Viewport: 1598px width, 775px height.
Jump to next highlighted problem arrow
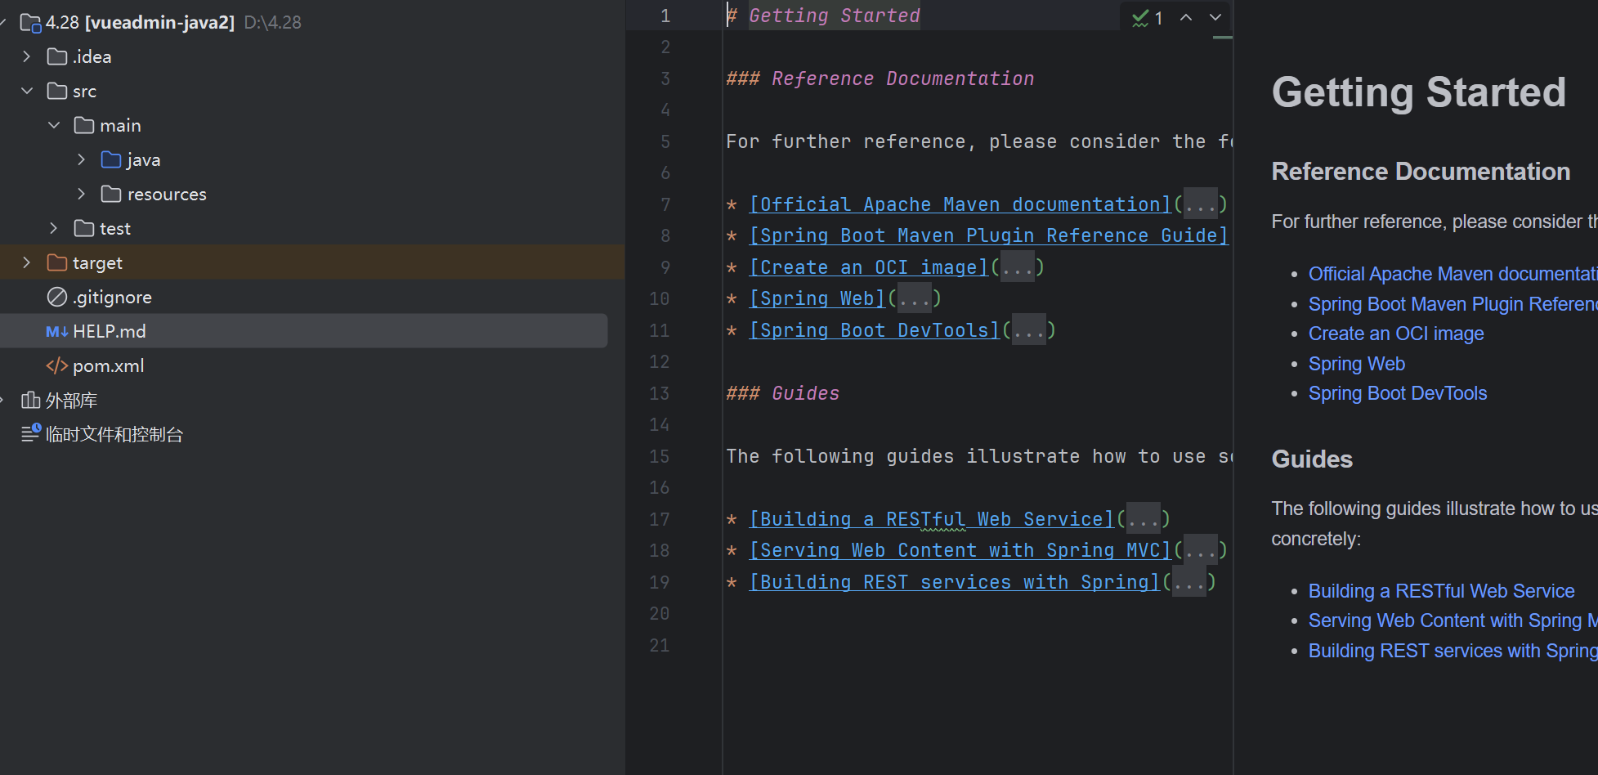(x=1215, y=18)
